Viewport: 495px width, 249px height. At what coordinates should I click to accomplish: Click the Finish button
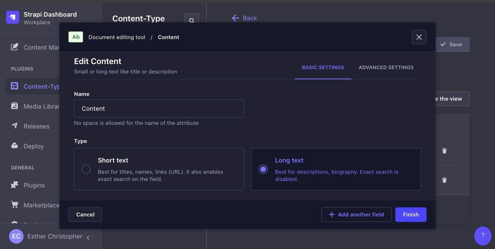411,215
